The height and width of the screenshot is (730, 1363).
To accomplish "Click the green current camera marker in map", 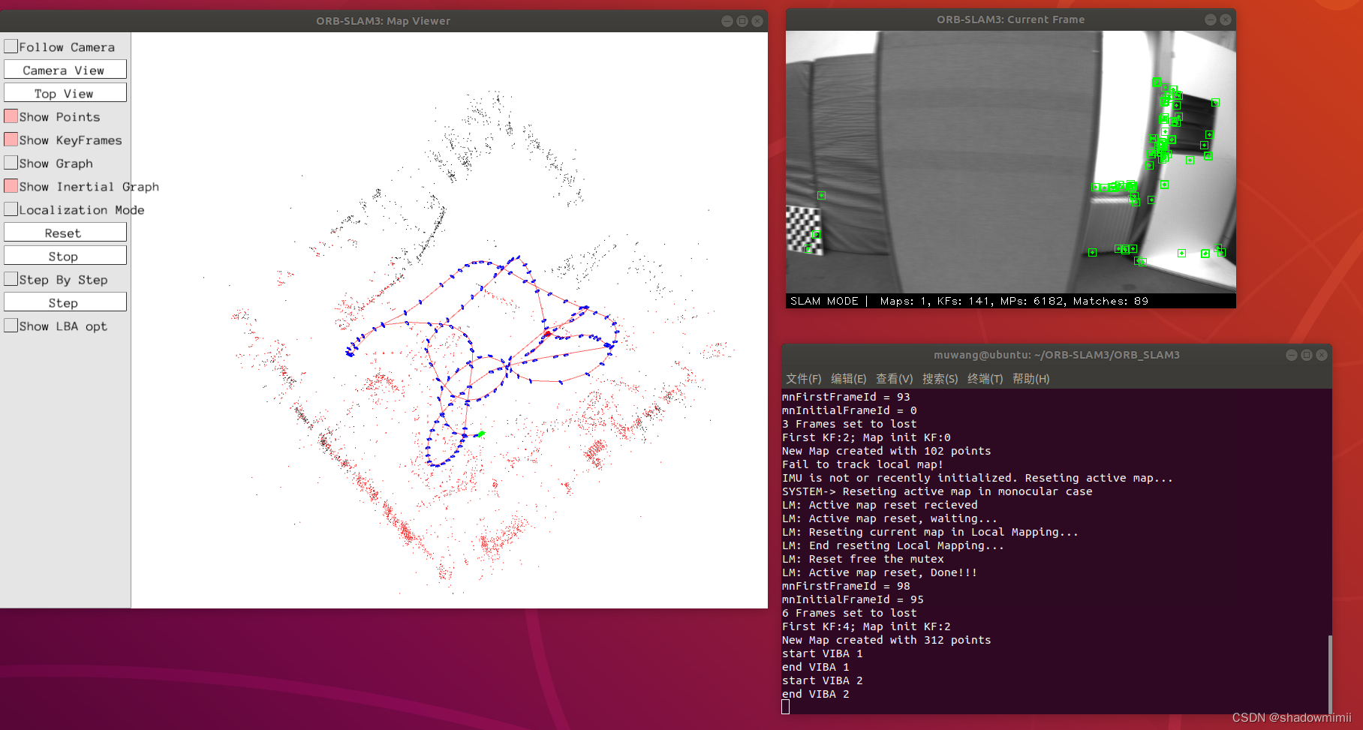I will coord(481,434).
